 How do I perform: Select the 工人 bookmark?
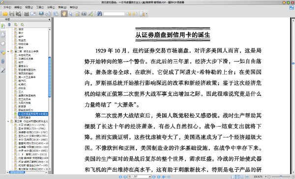21,92
